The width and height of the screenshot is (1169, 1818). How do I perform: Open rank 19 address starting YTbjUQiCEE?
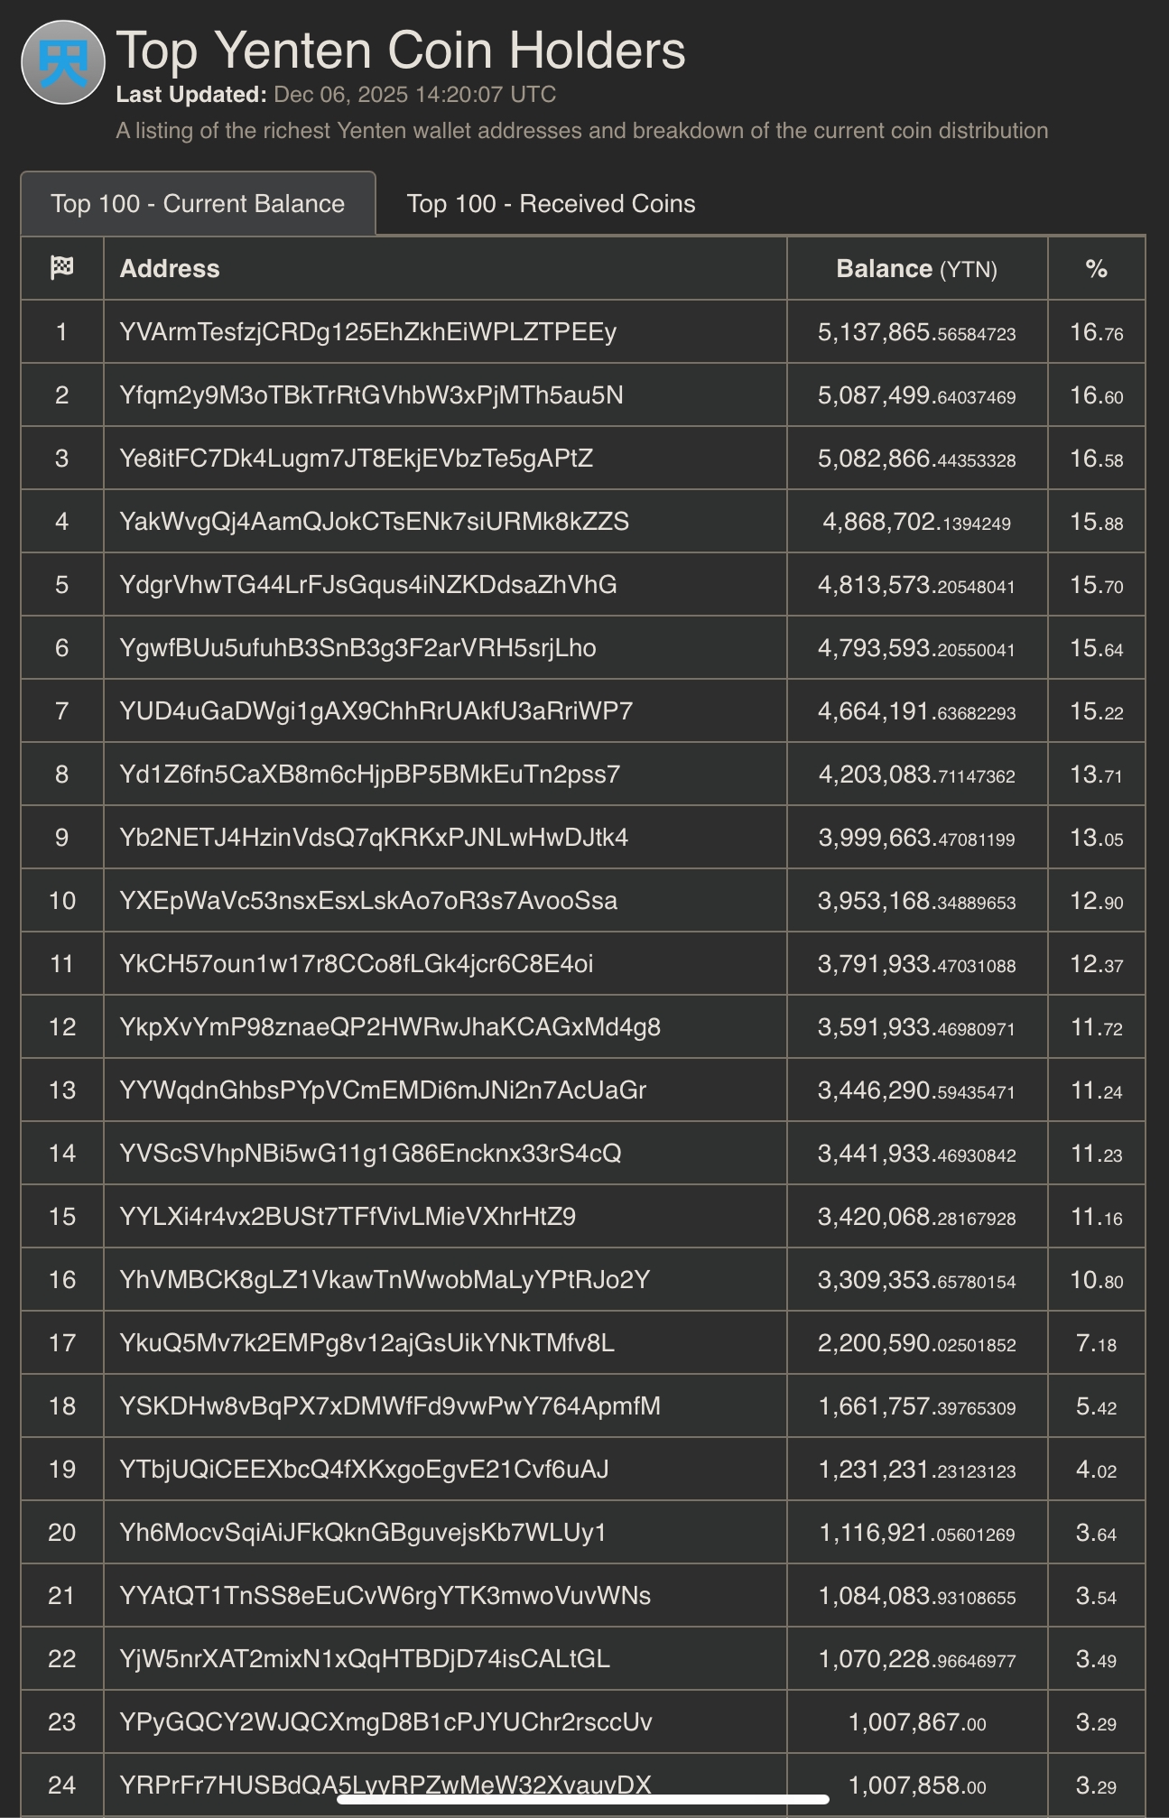click(x=364, y=1470)
